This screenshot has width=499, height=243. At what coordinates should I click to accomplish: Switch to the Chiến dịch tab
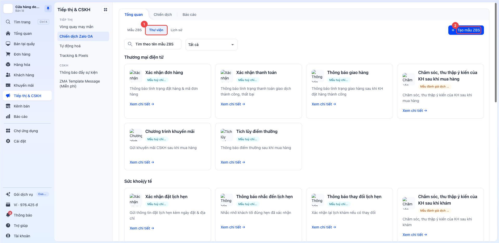click(163, 15)
